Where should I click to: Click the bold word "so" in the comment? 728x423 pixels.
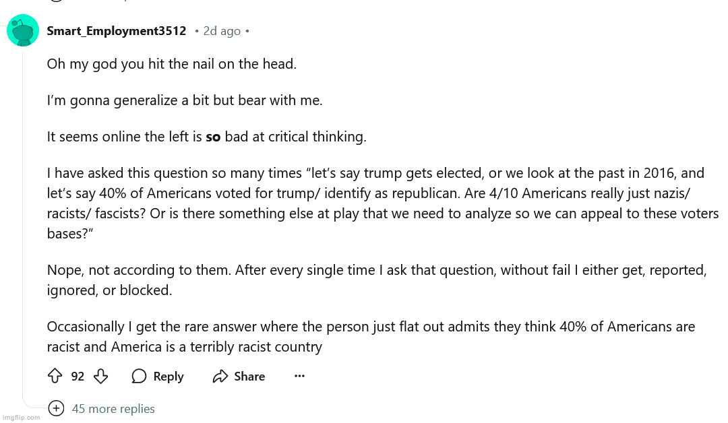click(213, 137)
